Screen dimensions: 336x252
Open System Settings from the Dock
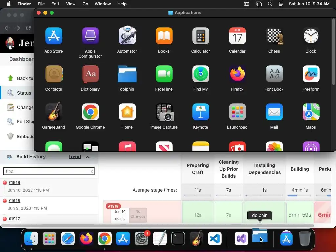tap(141, 238)
